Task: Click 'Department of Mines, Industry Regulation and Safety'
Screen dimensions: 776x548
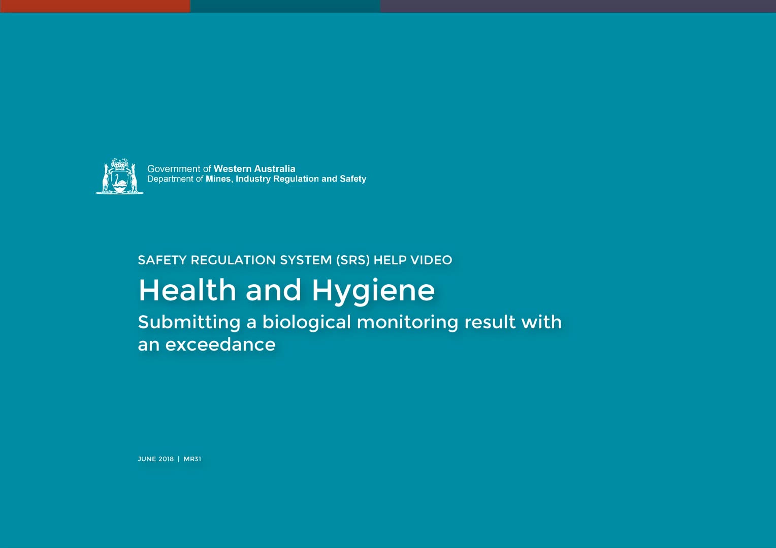Action: tap(256, 179)
